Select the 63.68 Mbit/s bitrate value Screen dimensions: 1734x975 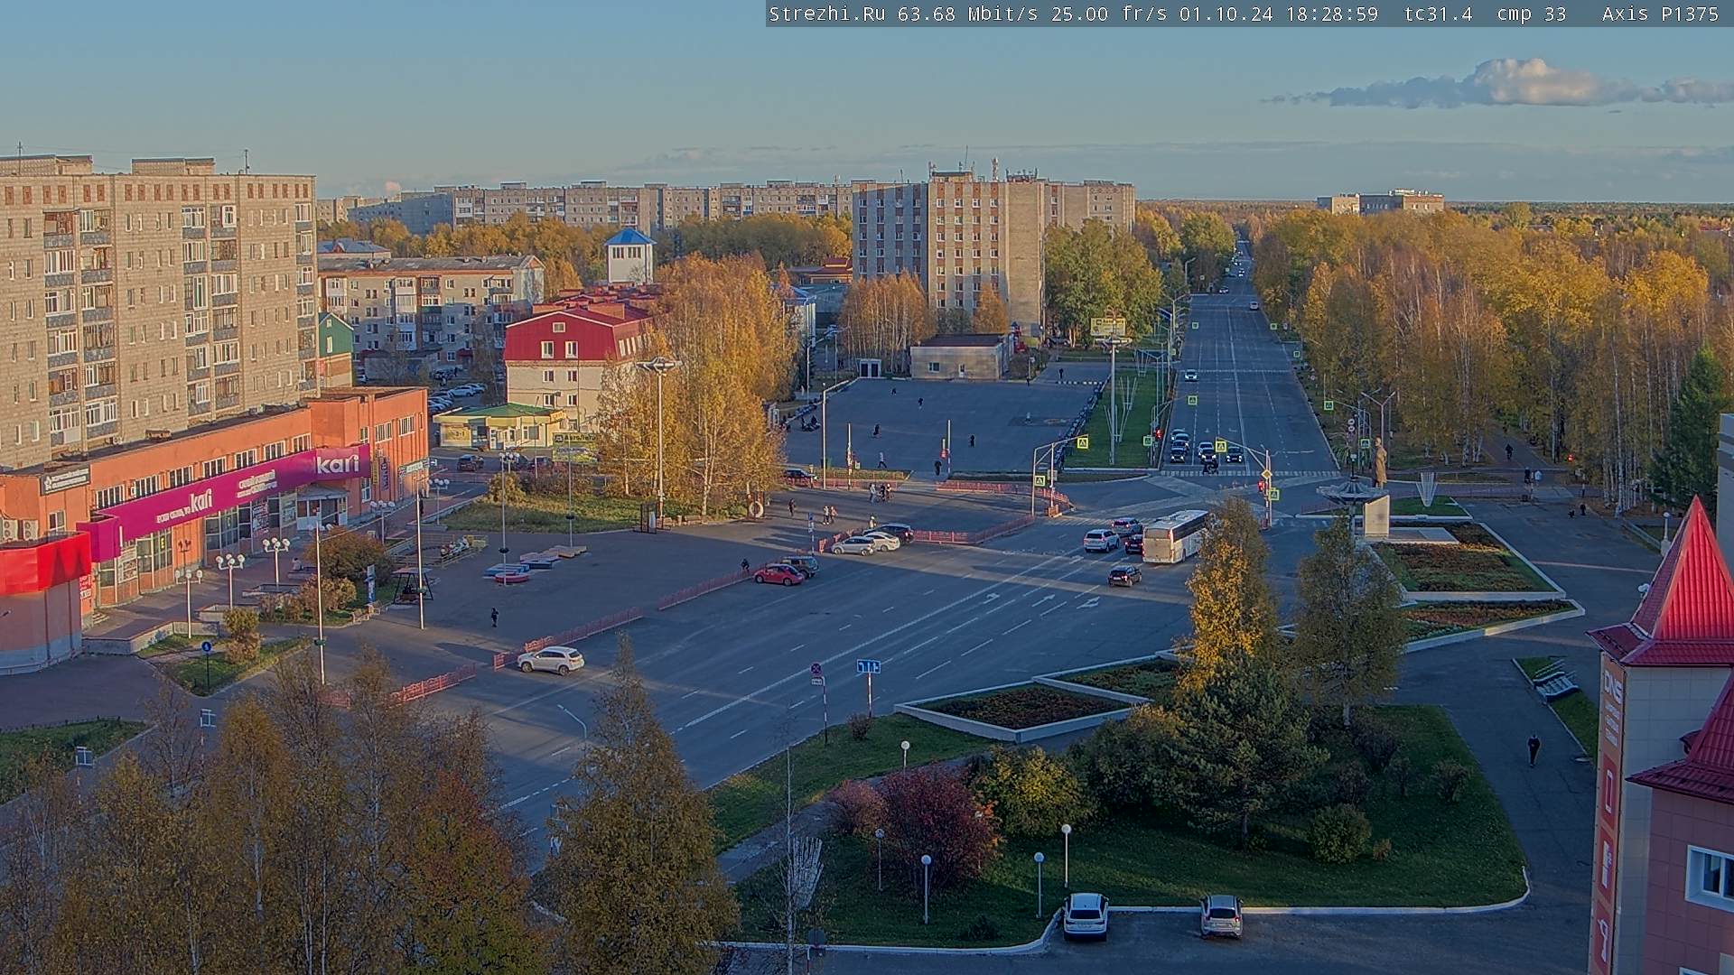click(967, 14)
